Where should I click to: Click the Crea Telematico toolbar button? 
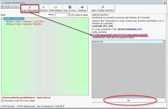30,9
